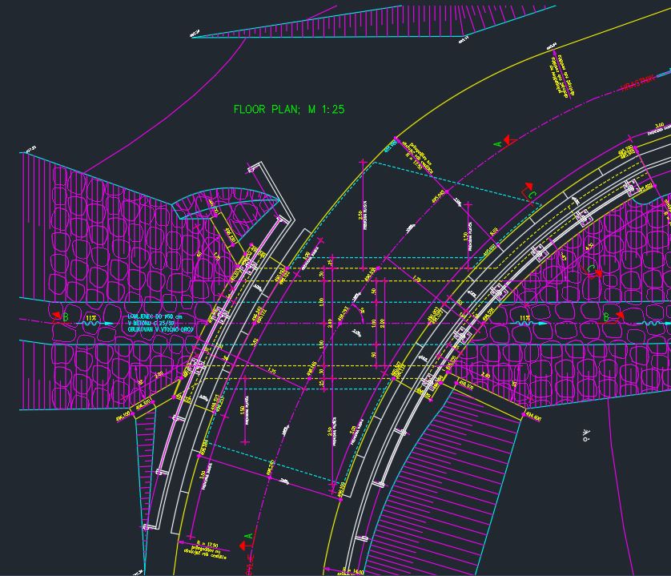
Task: Click the green A label near bottom section line
Action: tap(249, 535)
